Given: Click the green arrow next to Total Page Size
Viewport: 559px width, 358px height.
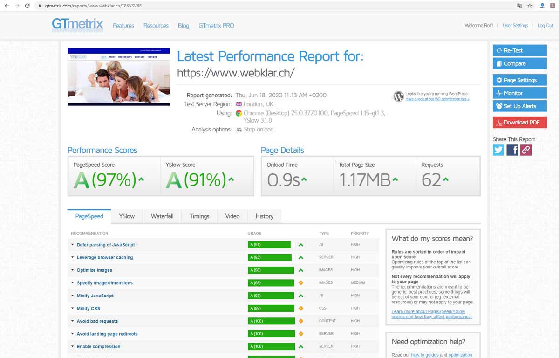Looking at the screenshot, I should coord(395,179).
